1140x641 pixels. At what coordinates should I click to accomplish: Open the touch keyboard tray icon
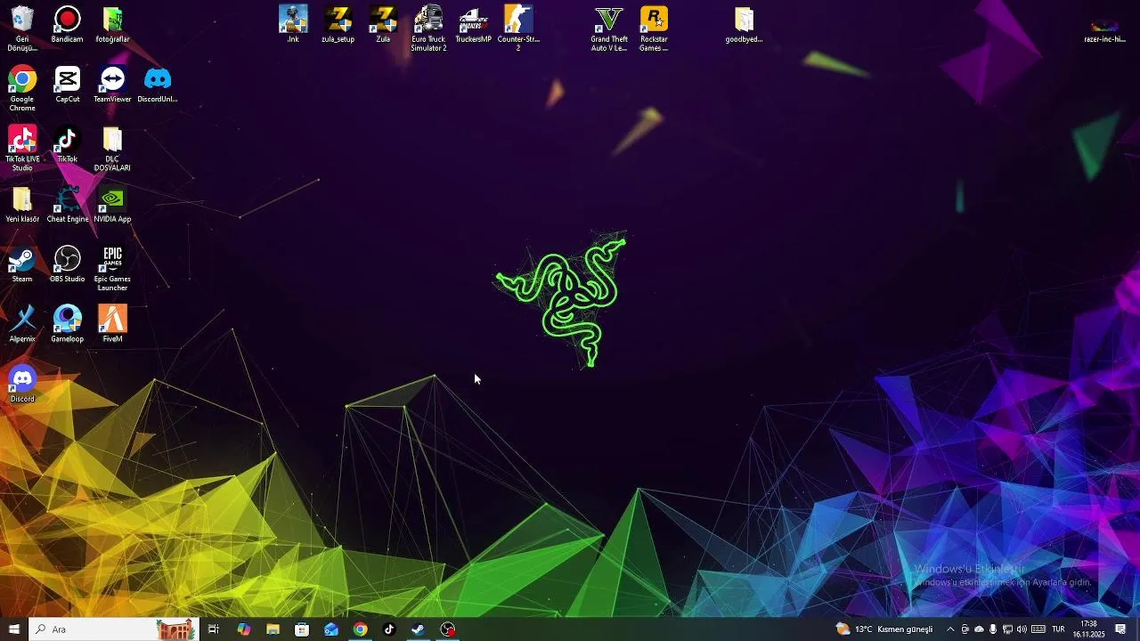tap(1038, 629)
